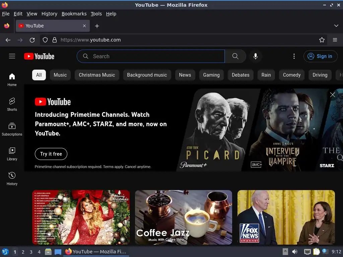Go back using the browser back arrow
The width and height of the screenshot is (343, 257).
point(8,40)
